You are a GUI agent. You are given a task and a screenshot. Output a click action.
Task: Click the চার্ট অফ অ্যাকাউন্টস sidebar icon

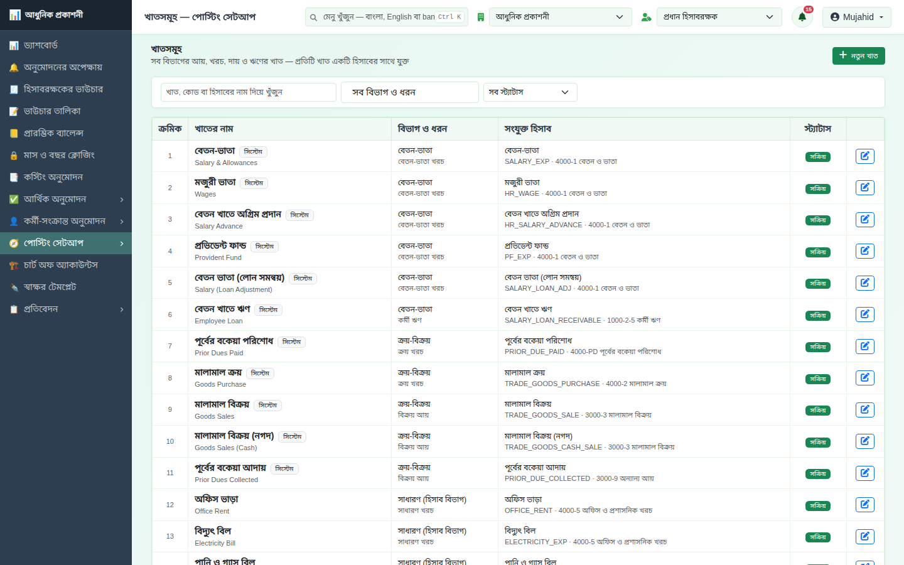click(x=14, y=265)
